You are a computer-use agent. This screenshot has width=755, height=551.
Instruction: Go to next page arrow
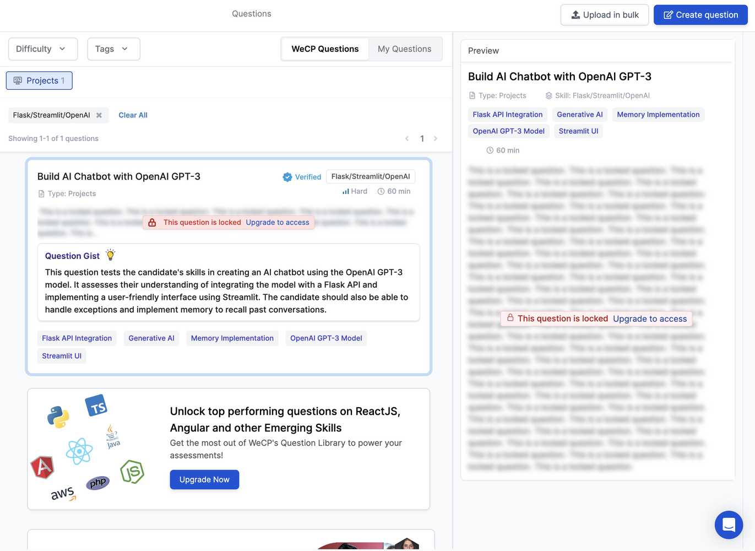436,139
